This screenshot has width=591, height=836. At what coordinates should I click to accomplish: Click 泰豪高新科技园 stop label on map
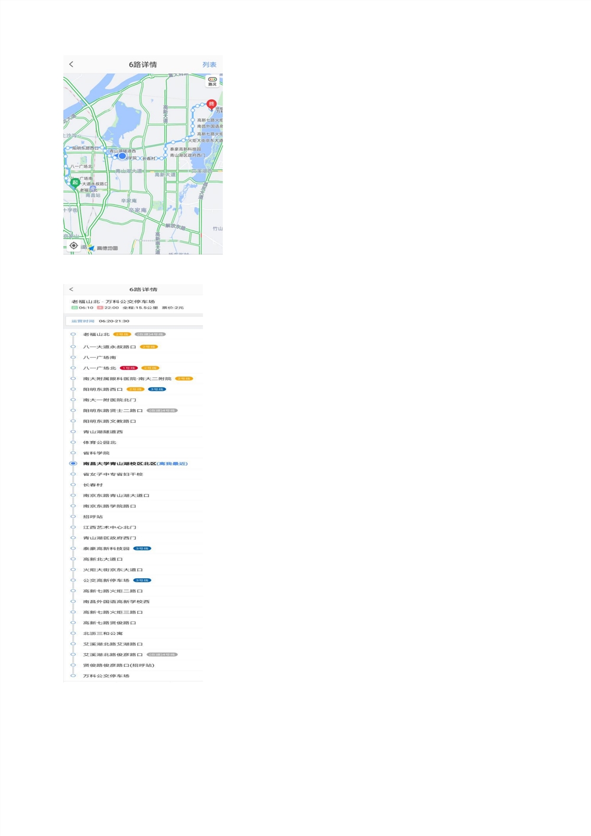(186, 149)
